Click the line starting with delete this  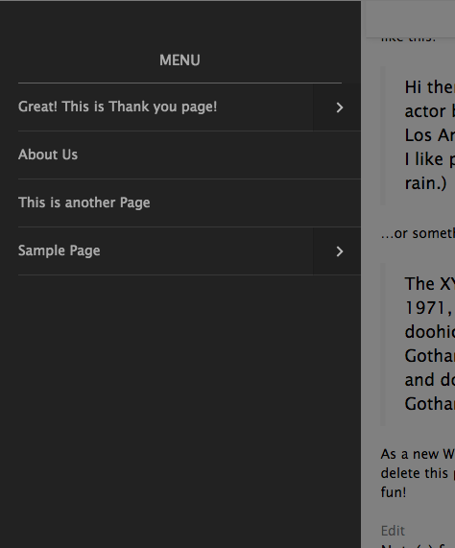tap(418, 473)
